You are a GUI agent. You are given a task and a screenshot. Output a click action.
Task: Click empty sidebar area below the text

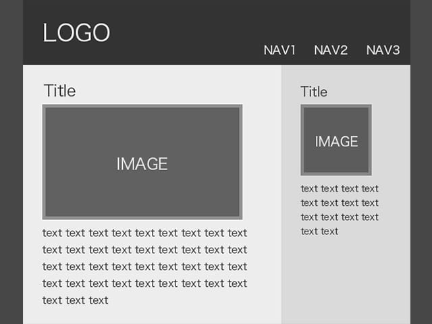(x=346, y=283)
